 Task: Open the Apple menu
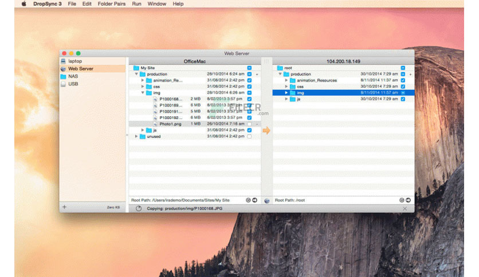pyautogui.click(x=24, y=3)
